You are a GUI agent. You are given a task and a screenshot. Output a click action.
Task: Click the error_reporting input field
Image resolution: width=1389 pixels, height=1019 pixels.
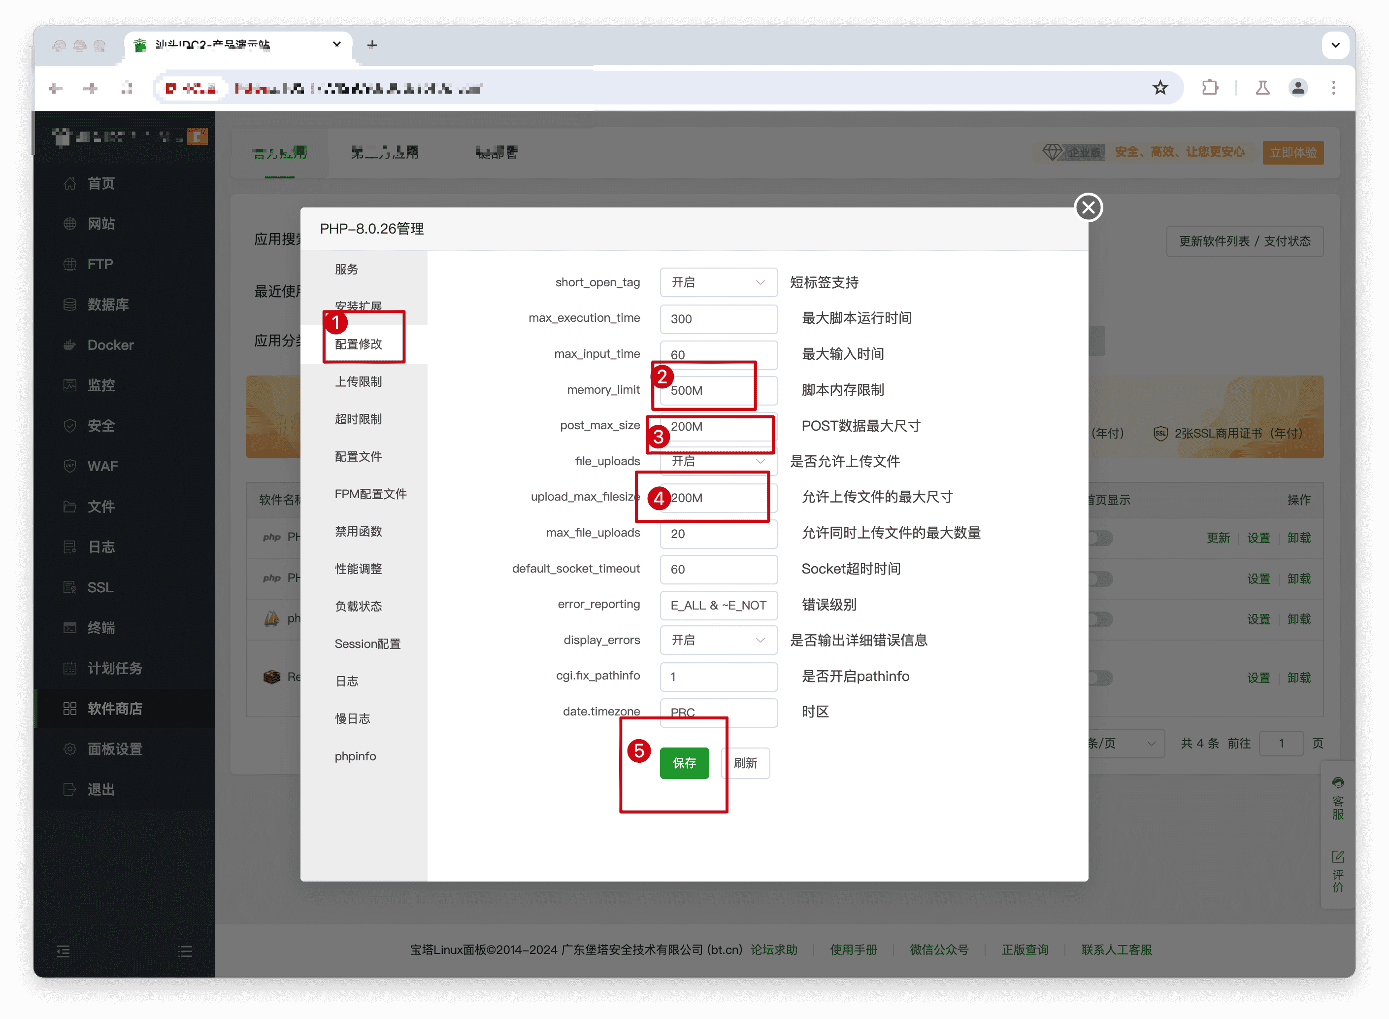tap(718, 605)
